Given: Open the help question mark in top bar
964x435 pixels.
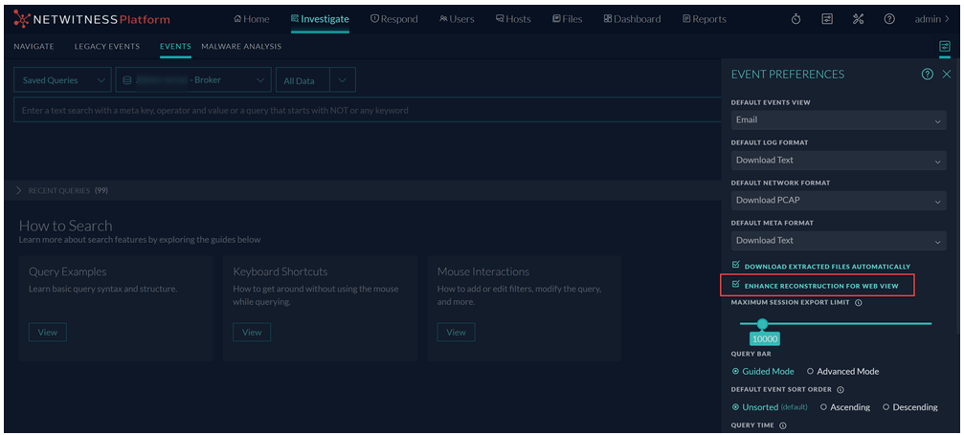Looking at the screenshot, I should (889, 19).
